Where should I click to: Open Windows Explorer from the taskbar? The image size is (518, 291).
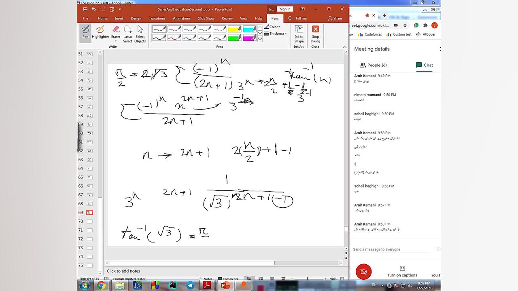pos(120,286)
